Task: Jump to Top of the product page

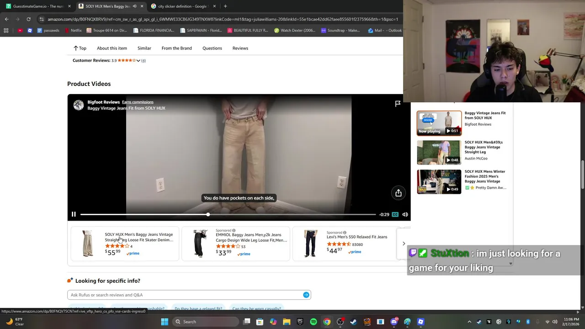Action: pos(80,48)
